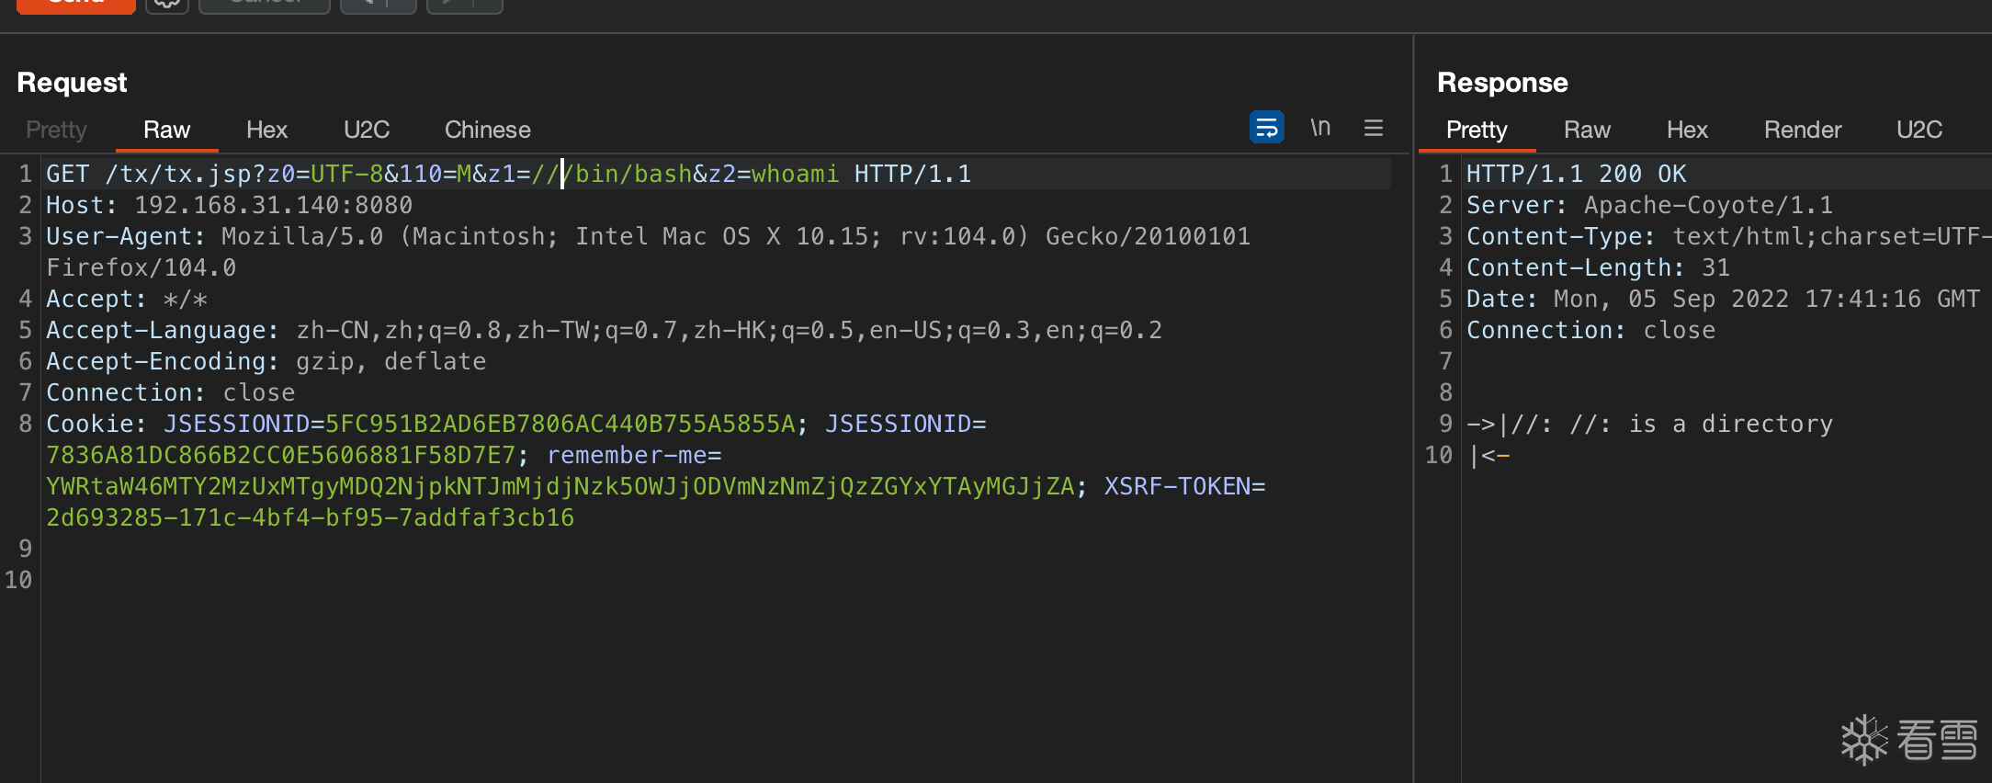This screenshot has height=783, width=1992.
Task: Open the Request editor hamburger menu
Action: [x=1373, y=128]
